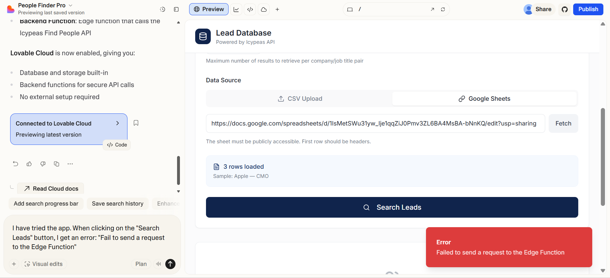Viewport: 610px width, 278px height.
Task: Open Connected to Lovable Cloud card
Action: [x=69, y=129]
